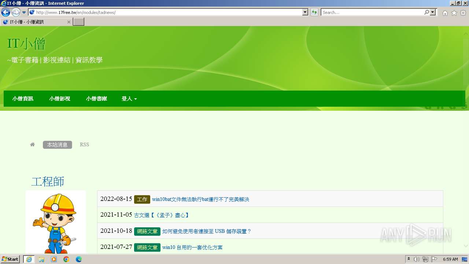Select the IT小僧 - 小僧資訊 browser tab
This screenshot has width=469, height=264.
37,22
